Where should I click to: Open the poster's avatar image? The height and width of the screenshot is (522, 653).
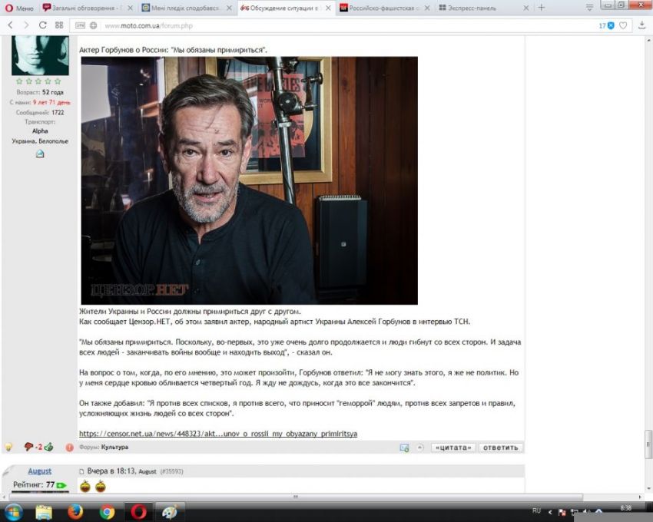[40, 55]
